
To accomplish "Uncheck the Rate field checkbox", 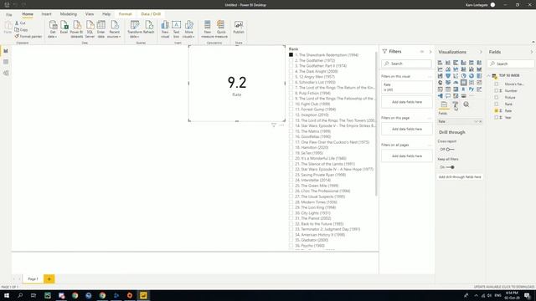I will tap(497, 110).
